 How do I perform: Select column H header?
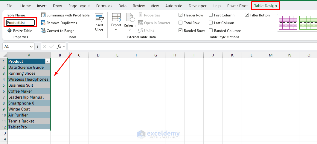[x=175, y=55]
